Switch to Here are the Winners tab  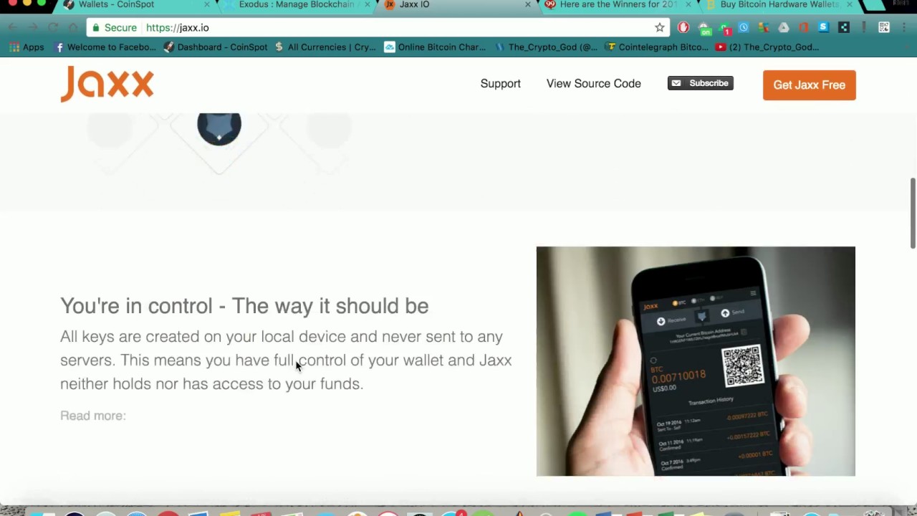pos(618,4)
